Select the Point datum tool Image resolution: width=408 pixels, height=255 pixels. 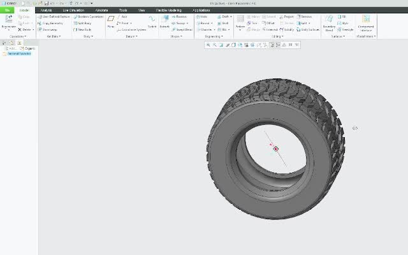point(123,23)
